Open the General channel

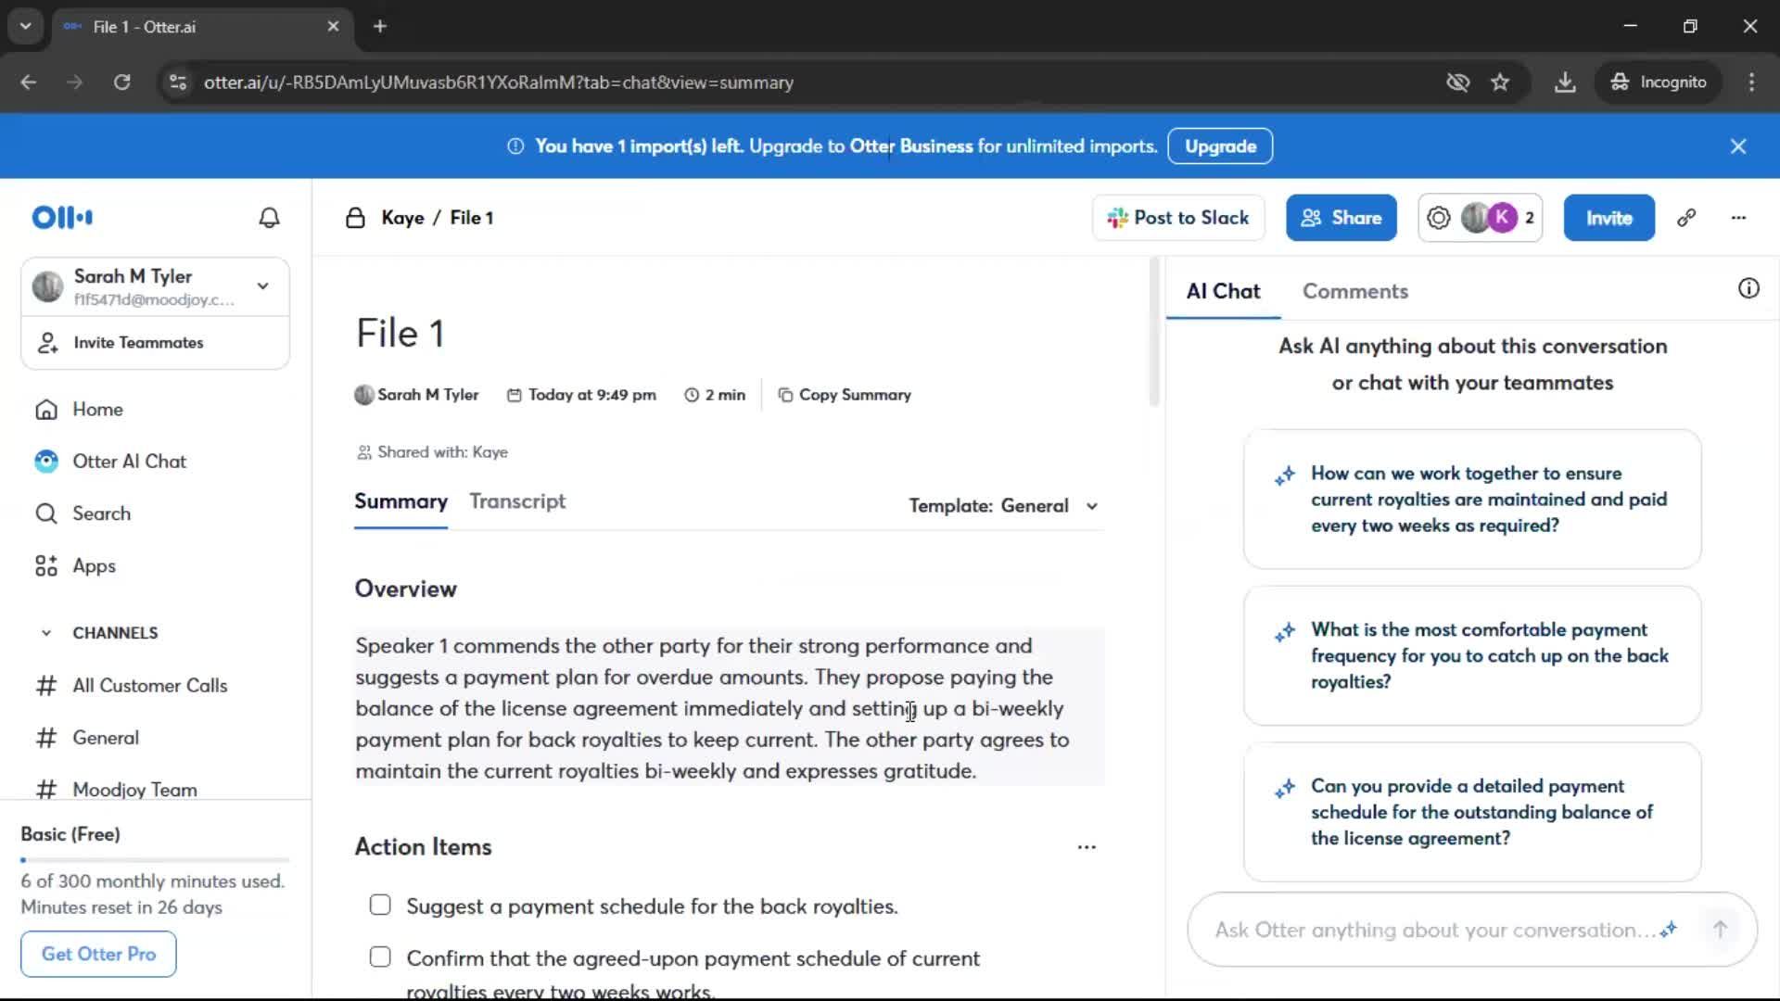tap(106, 738)
